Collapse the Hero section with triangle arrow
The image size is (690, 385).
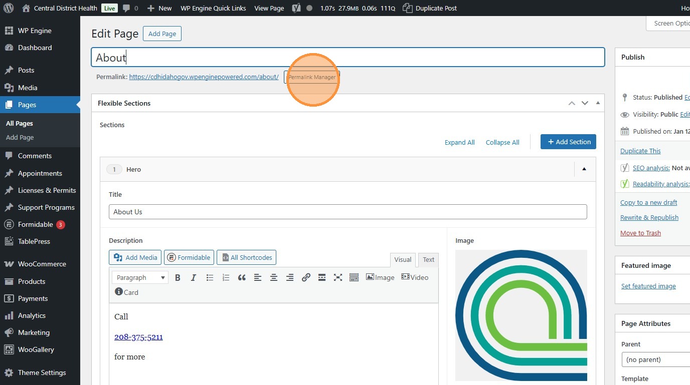pos(584,169)
